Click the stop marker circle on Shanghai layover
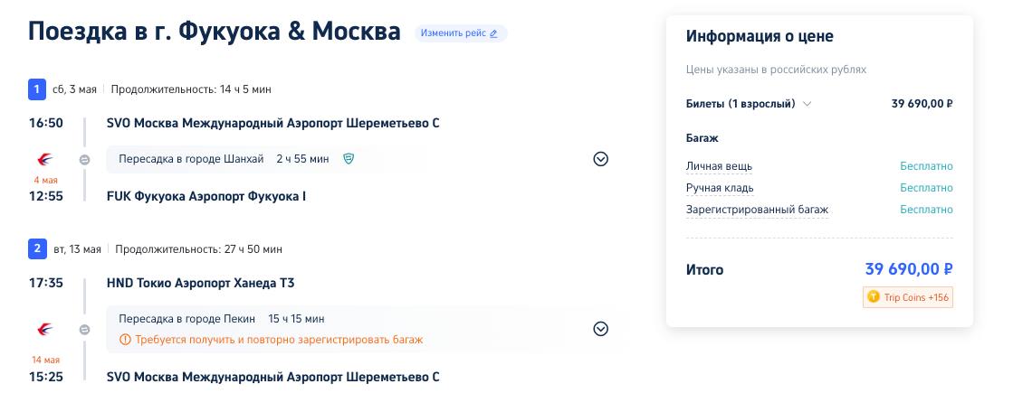1013x412 pixels. click(x=84, y=160)
